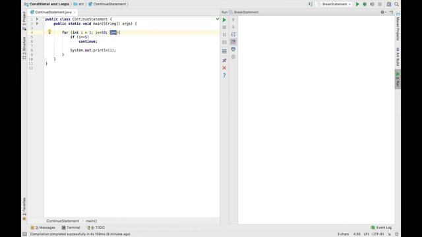This screenshot has height=237, width=422.
Task: Start debugging with the top toolbar bug icon
Action: [x=365, y=5]
